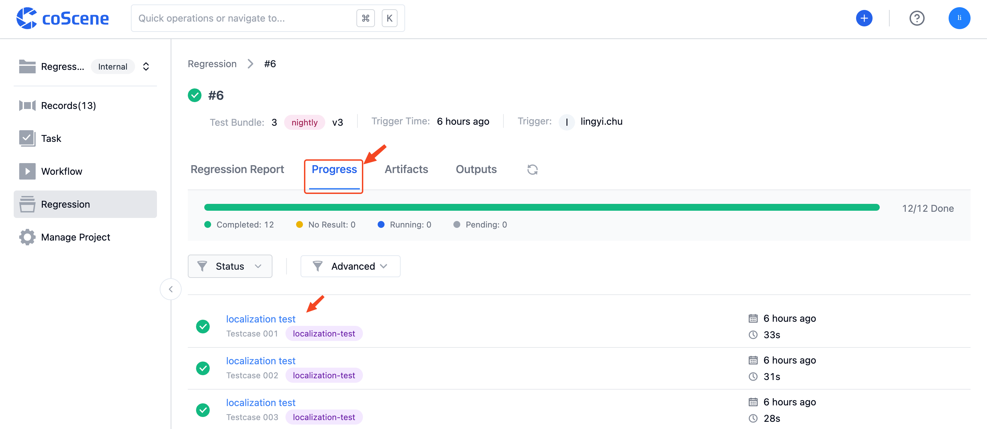Switch to the Artifacts tab
Viewport: 987px width, 429px height.
405,169
